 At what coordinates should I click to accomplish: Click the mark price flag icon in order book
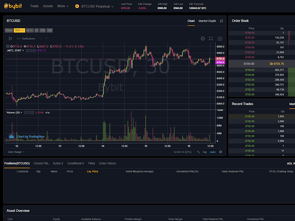(271, 64)
